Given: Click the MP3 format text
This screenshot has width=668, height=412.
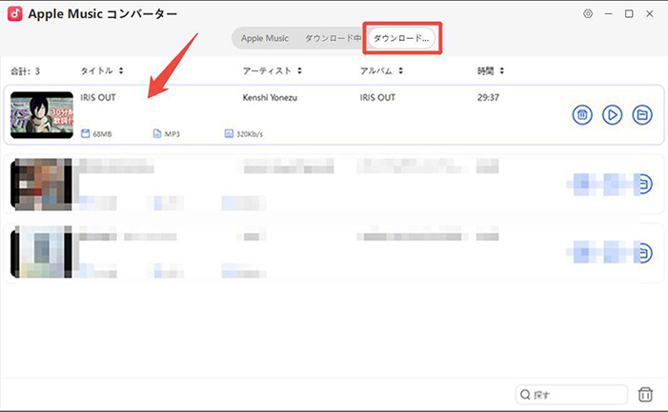Looking at the screenshot, I should coord(172,134).
